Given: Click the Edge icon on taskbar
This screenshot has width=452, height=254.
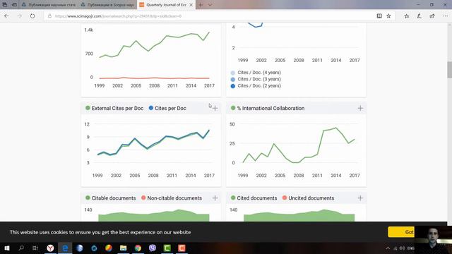Looking at the screenshot, I should tap(65, 248).
